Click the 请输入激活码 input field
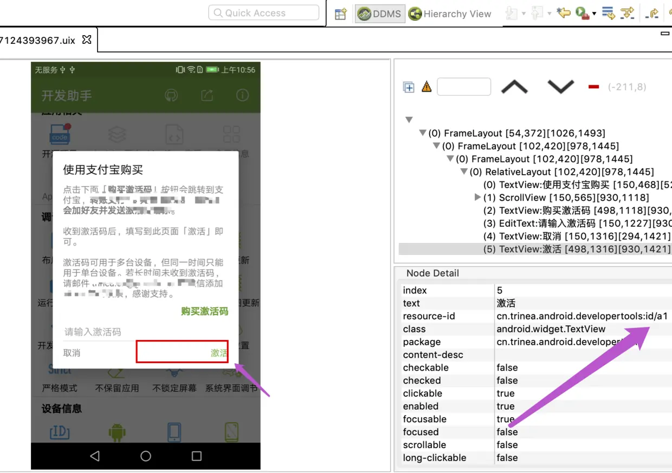Viewport: 672px width, 473px height. coord(145,332)
